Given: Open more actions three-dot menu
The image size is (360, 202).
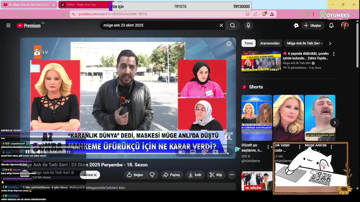Looking at the screenshot, I should 232,175.
